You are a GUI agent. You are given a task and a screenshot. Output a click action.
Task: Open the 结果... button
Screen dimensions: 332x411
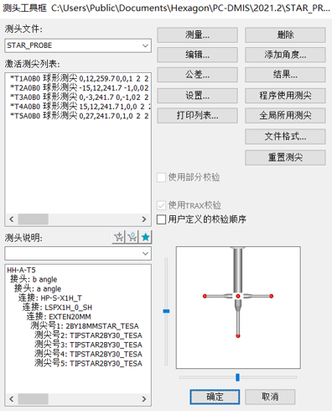[x=285, y=75]
